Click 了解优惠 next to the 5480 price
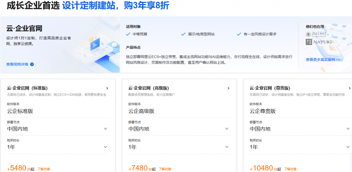The width and height of the screenshot is (352, 172). coord(44,169)
